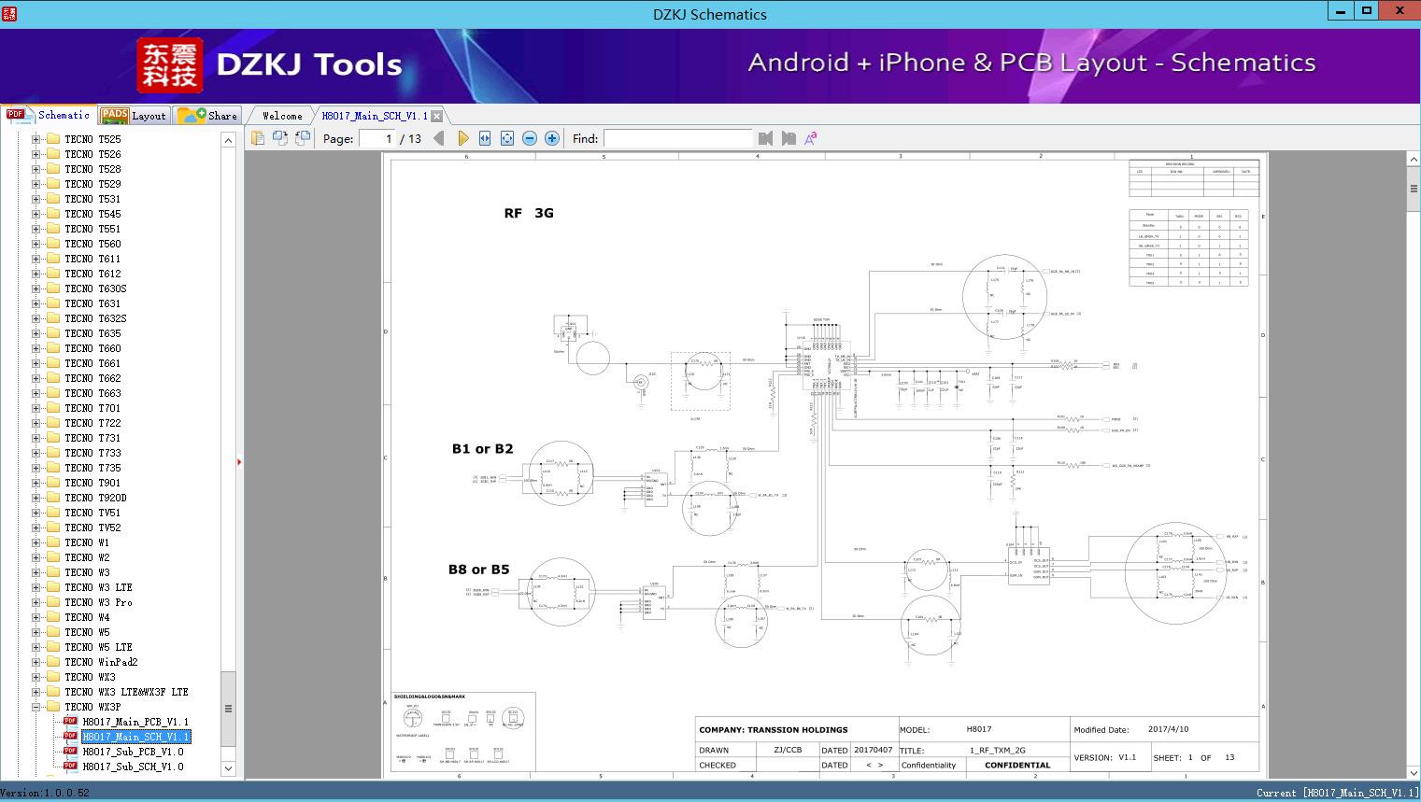The height and width of the screenshot is (802, 1421).
Task: Click the zoom in plus icon
Action: pos(552,138)
